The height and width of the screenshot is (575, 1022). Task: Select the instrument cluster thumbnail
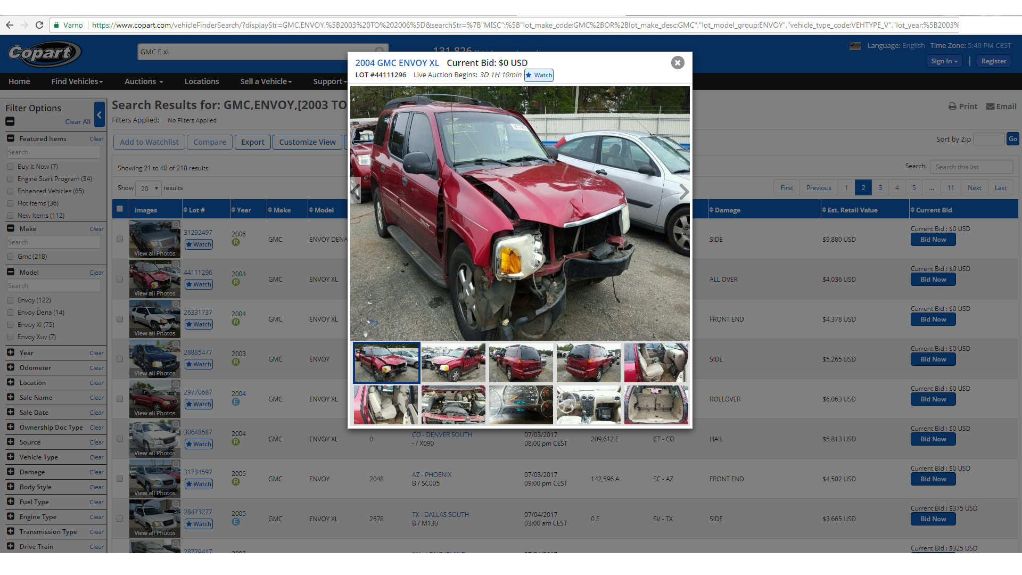click(x=521, y=405)
